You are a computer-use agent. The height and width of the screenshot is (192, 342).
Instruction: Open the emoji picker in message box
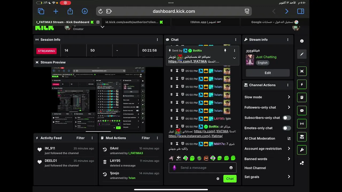(x=231, y=168)
